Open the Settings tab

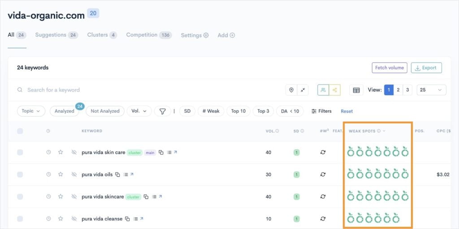pos(195,35)
